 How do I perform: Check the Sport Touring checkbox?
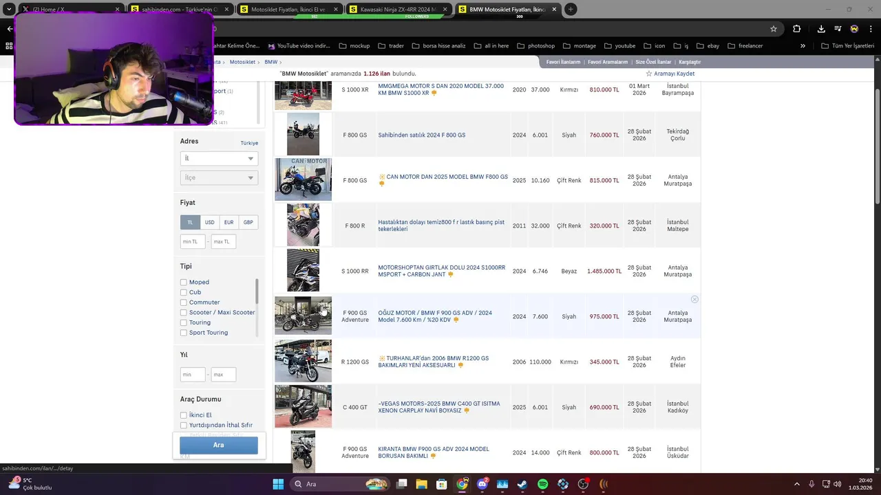[x=184, y=333]
